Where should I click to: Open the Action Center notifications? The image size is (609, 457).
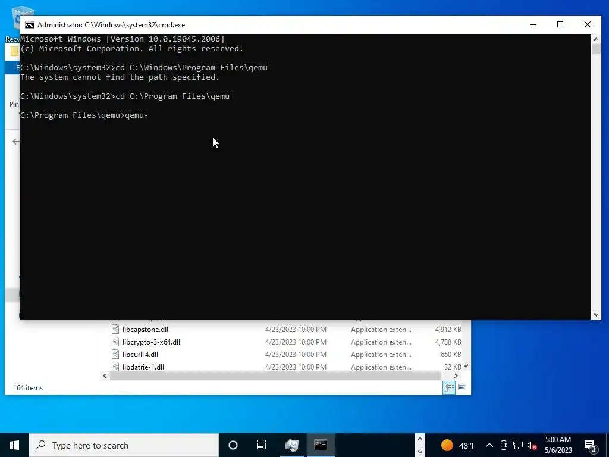point(591,445)
